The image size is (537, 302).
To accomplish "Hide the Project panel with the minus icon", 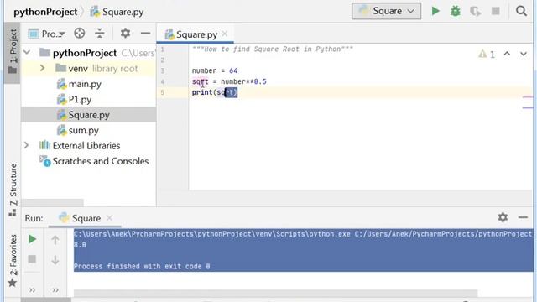I will click(145, 34).
